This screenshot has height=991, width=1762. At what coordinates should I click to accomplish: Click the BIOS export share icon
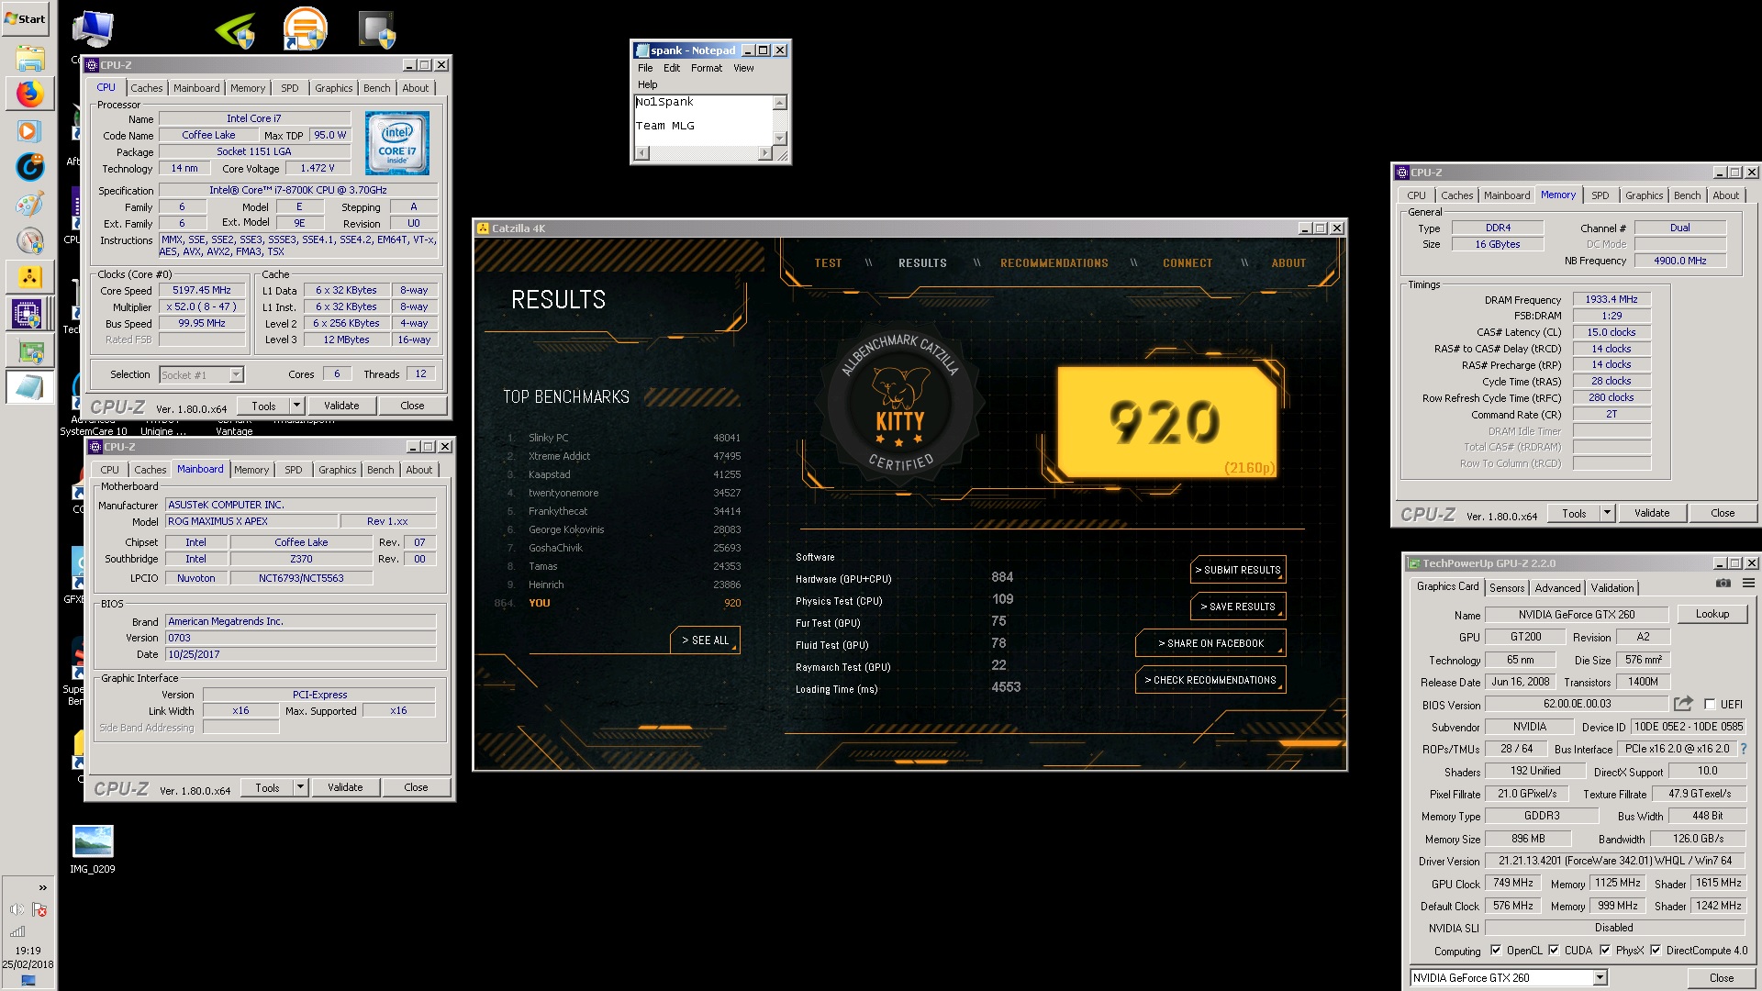(x=1683, y=704)
